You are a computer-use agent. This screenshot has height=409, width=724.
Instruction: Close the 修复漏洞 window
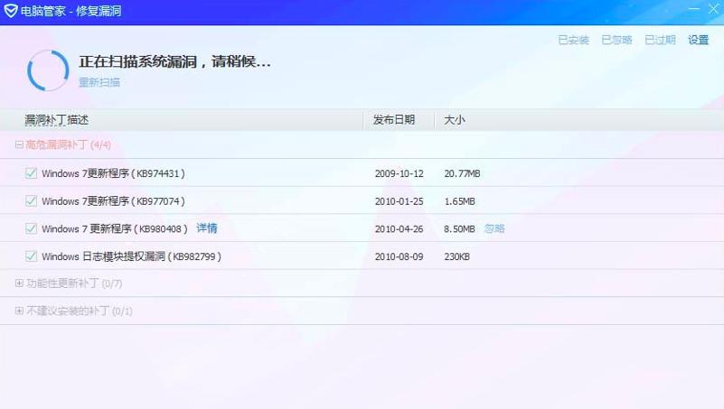tap(713, 9)
